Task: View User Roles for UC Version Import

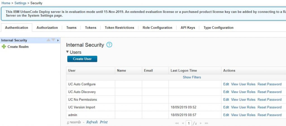Action: [x=243, y=107]
